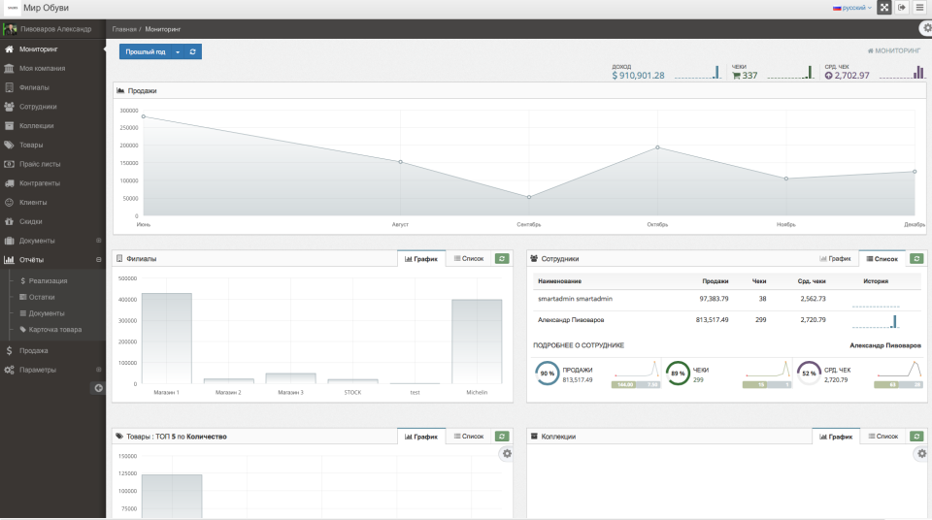Click the Прошлый год period button

145,51
